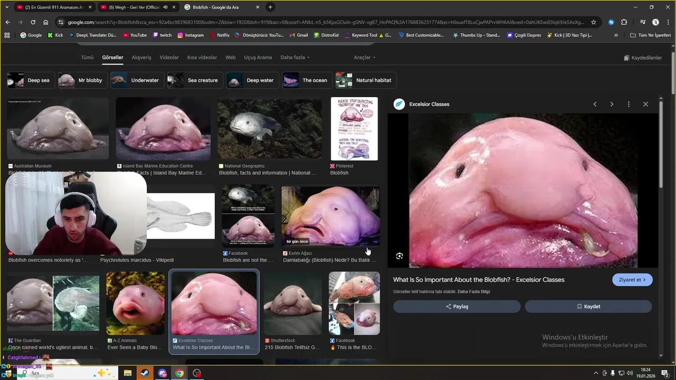Screen dimensions: 676x380
Task: Switch to the Web search tab
Action: tap(230, 57)
